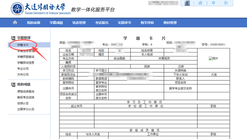Image resolution: width=247 pixels, height=139 pixels.
Task: Click the 教学一体化服务平台 title
Action: (x=93, y=10)
